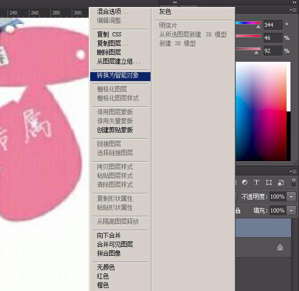Screen dimensions: 299x291
Task: Filter layers by type (T) icon
Action: [257, 183]
